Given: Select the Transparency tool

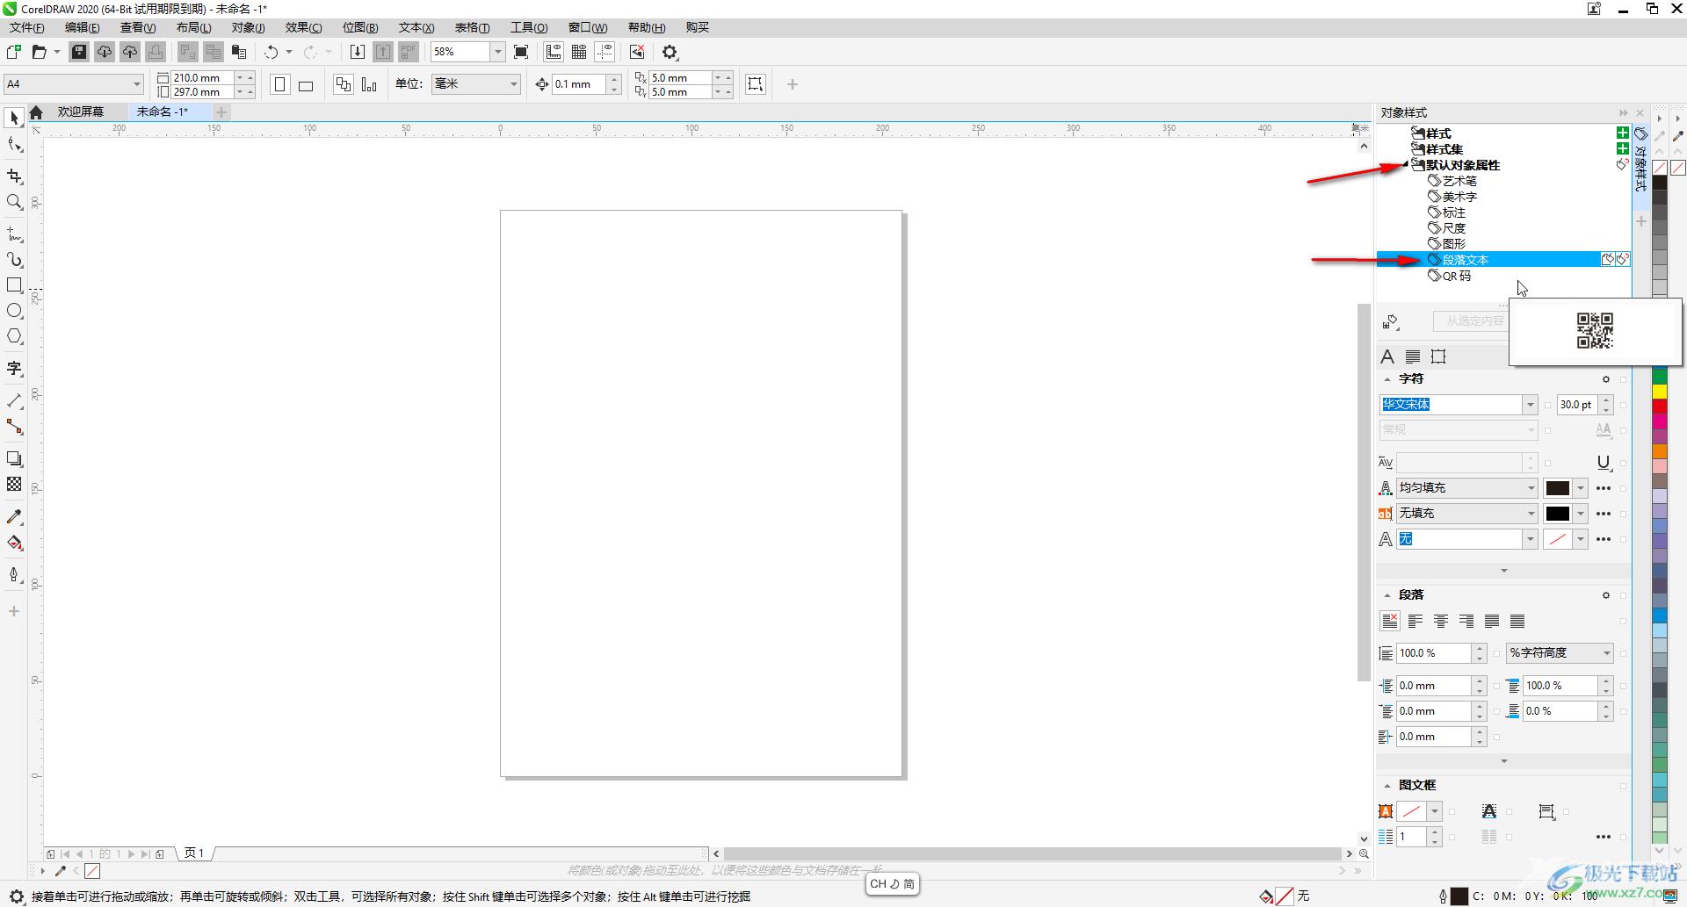Looking at the screenshot, I should pos(14,485).
